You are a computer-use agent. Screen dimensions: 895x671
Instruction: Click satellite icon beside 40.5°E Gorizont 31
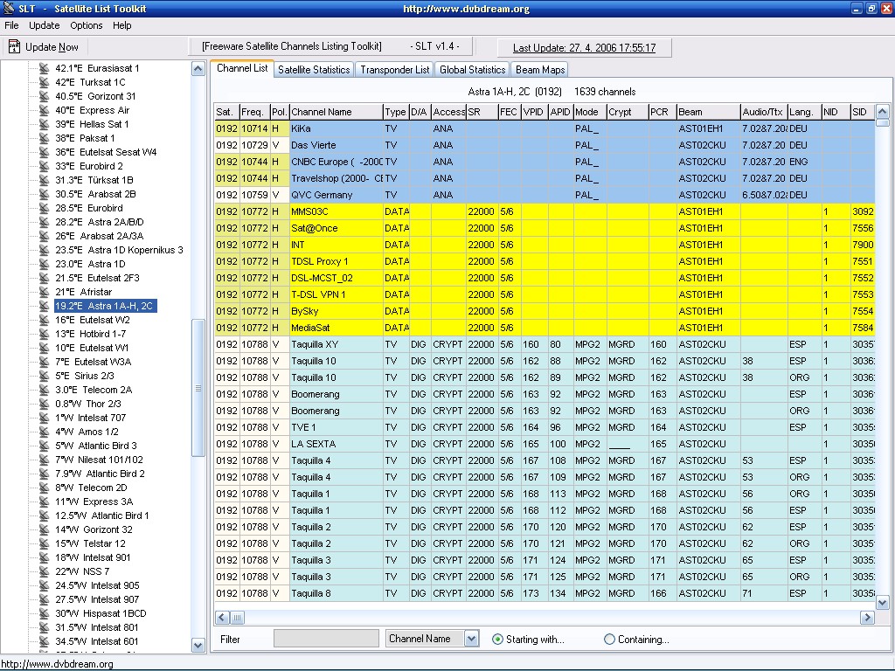click(x=44, y=96)
